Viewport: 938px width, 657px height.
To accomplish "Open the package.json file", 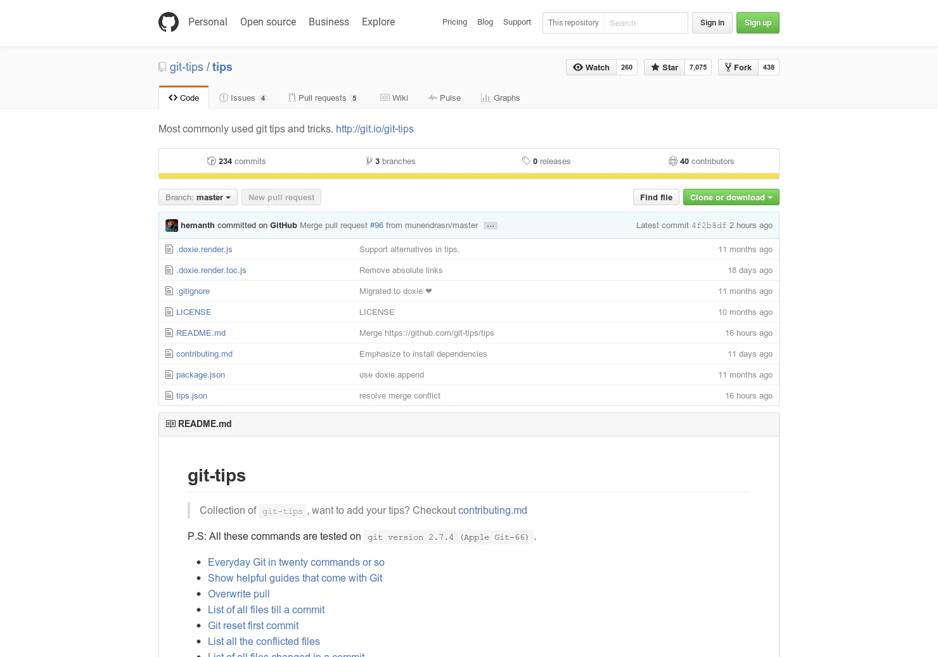I will click(200, 374).
